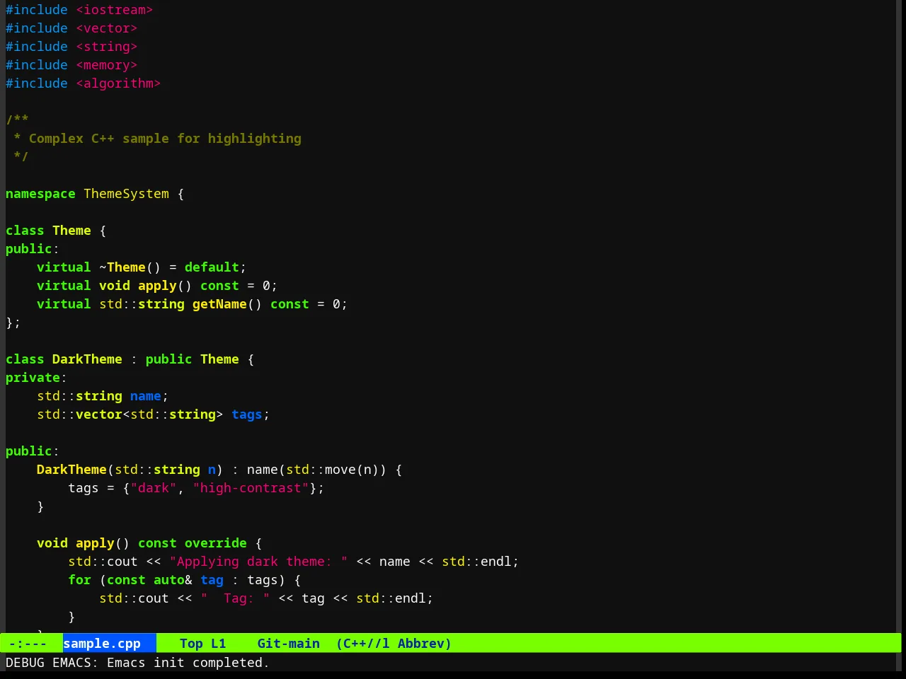Click the sample.cpp buffer name in mode line
The image size is (906, 679).
(x=102, y=644)
